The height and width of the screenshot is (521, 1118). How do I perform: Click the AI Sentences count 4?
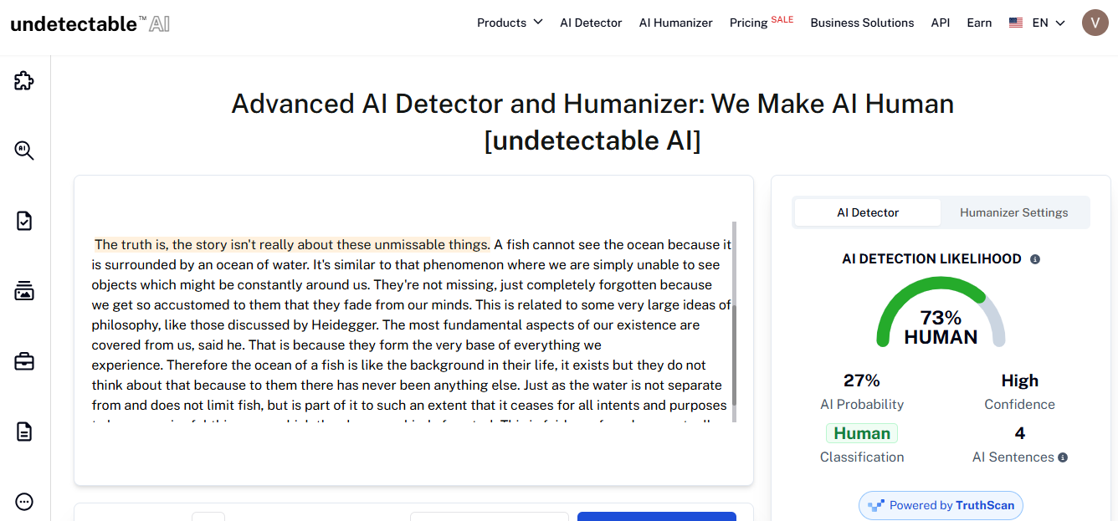(1019, 433)
